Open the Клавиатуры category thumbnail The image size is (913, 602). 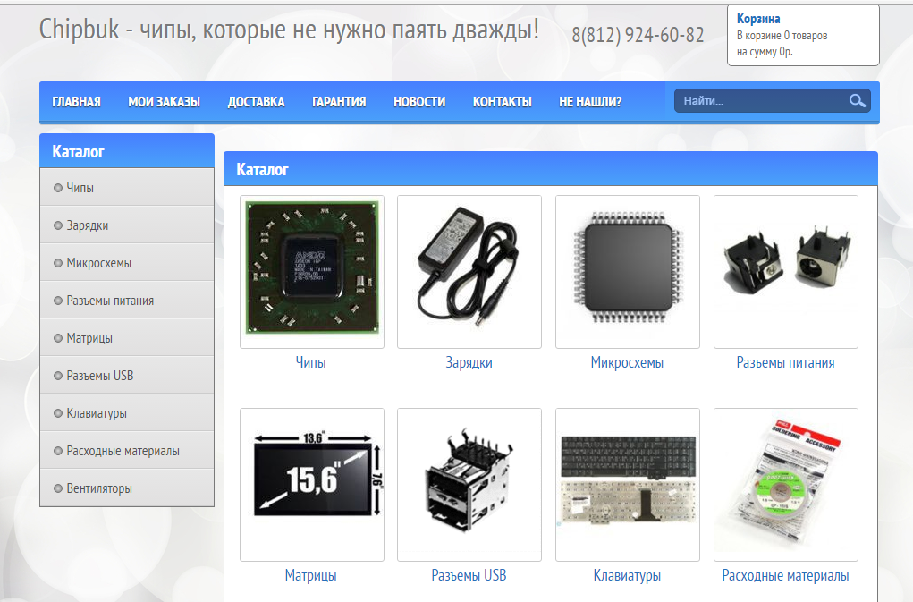coord(627,483)
